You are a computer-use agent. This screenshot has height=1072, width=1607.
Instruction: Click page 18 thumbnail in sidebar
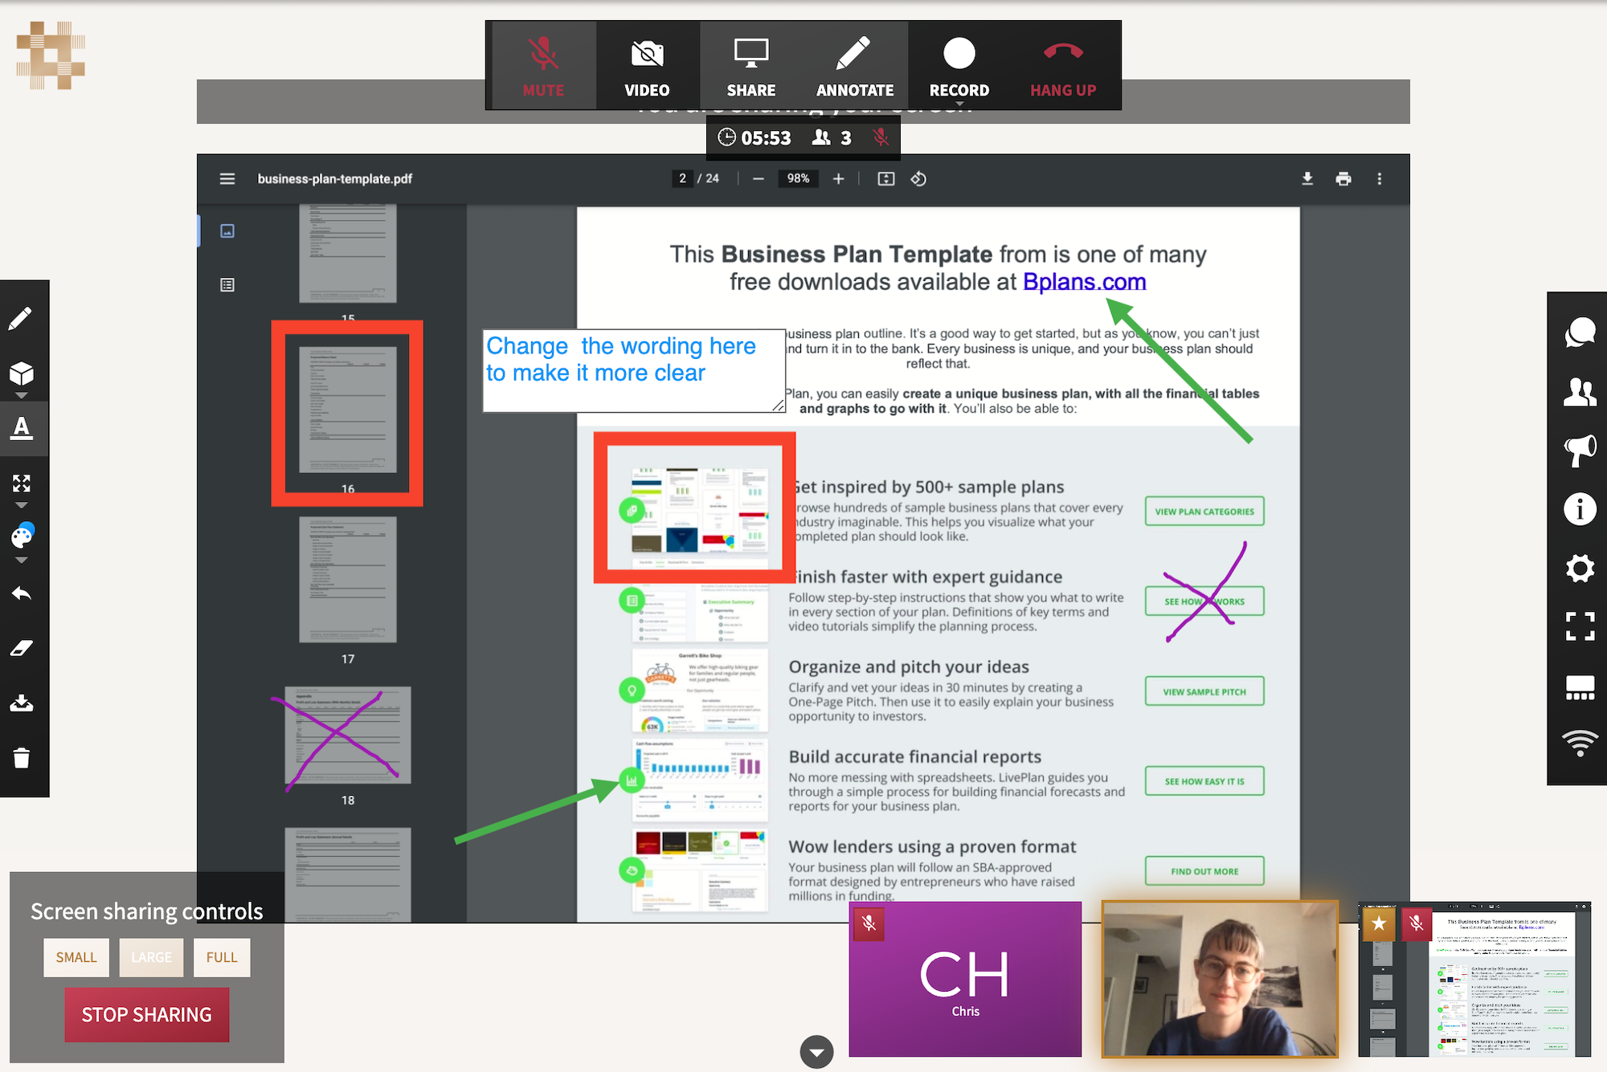pyautogui.click(x=346, y=740)
